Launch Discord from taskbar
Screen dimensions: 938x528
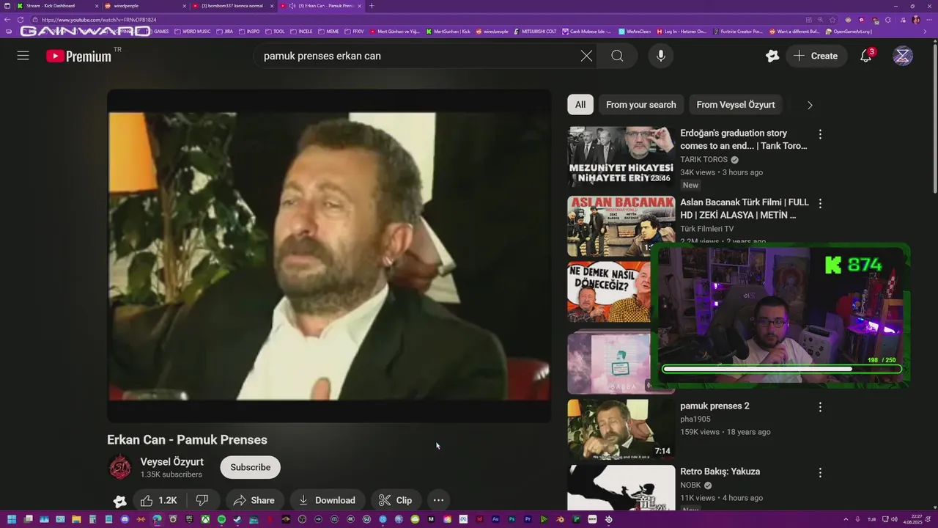click(x=125, y=519)
